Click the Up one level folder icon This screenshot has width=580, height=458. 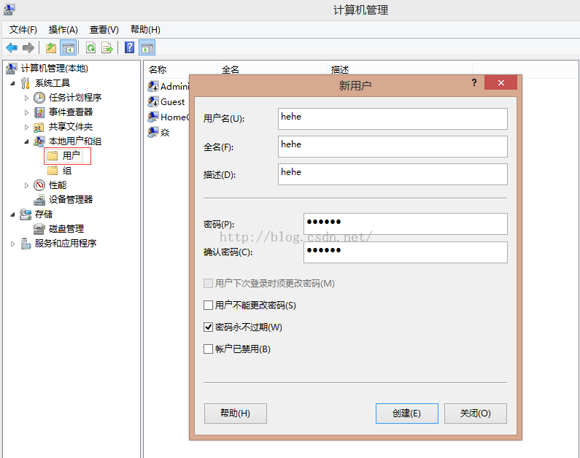[51, 47]
